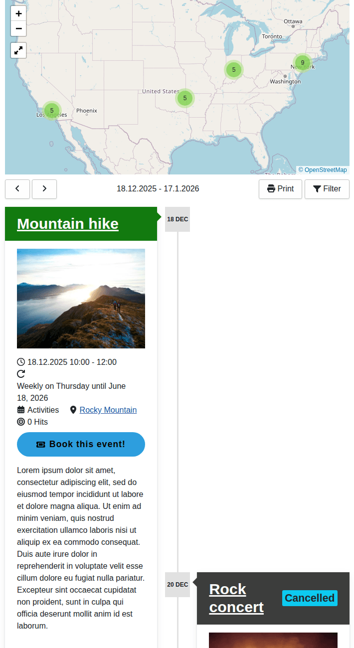This screenshot has width=354, height=648.
Task: Click the central United States cluster marker
Action: [x=185, y=98]
